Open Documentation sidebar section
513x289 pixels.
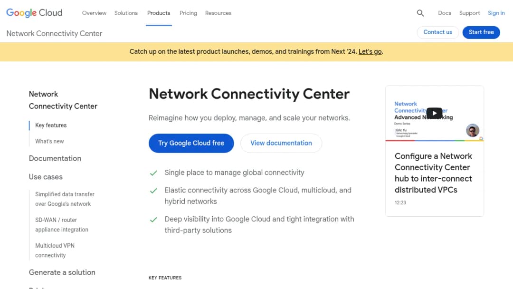click(55, 158)
